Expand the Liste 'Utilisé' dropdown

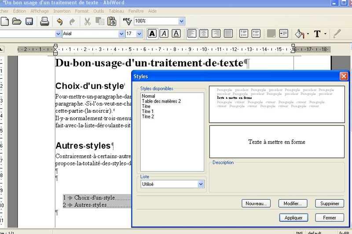click(201, 184)
